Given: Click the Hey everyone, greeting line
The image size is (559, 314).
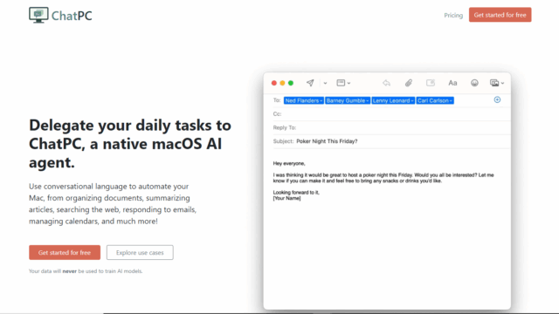Looking at the screenshot, I should (x=289, y=163).
